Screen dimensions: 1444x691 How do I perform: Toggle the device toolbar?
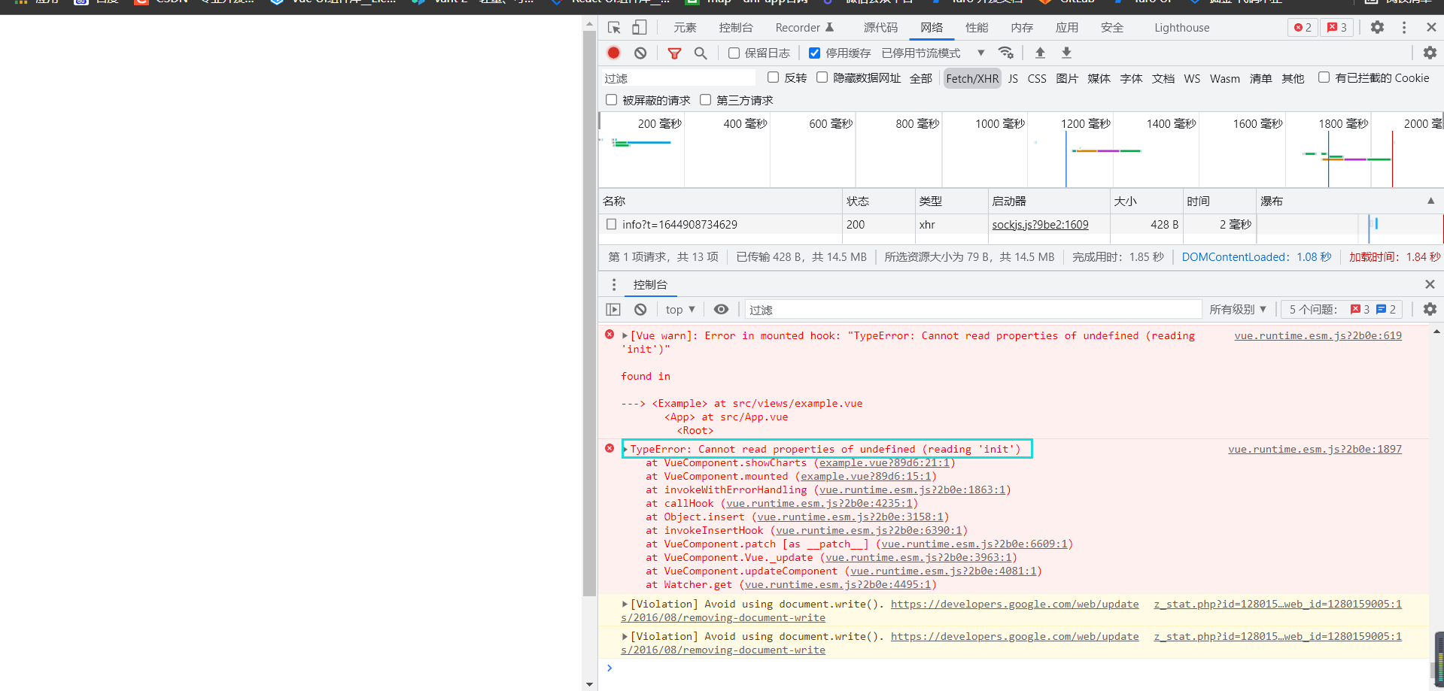pos(639,27)
